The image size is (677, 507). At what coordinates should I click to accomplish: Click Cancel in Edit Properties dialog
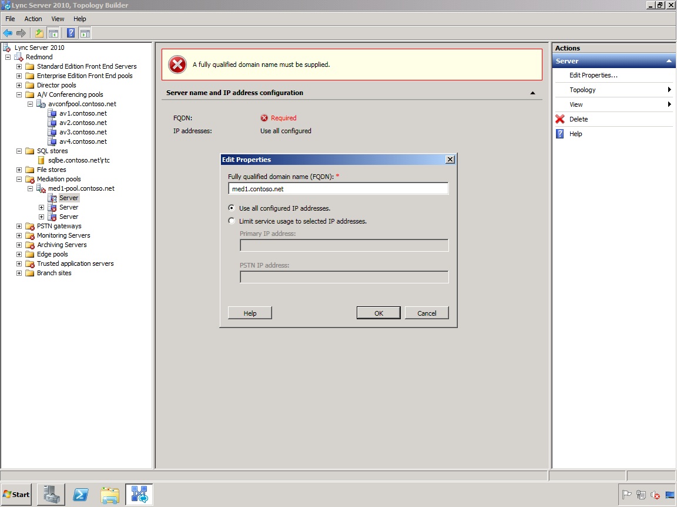tap(427, 313)
